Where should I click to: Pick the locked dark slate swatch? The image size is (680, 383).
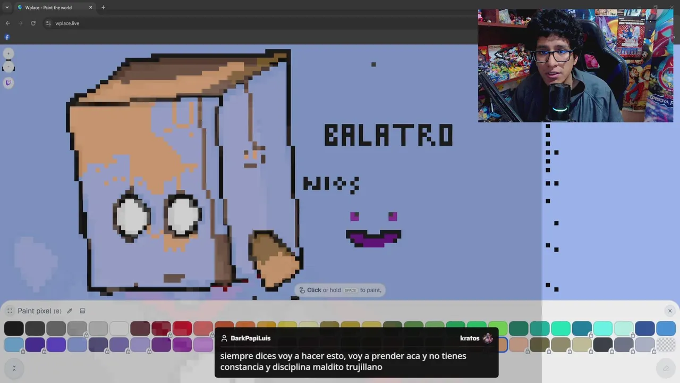[x=602, y=345]
